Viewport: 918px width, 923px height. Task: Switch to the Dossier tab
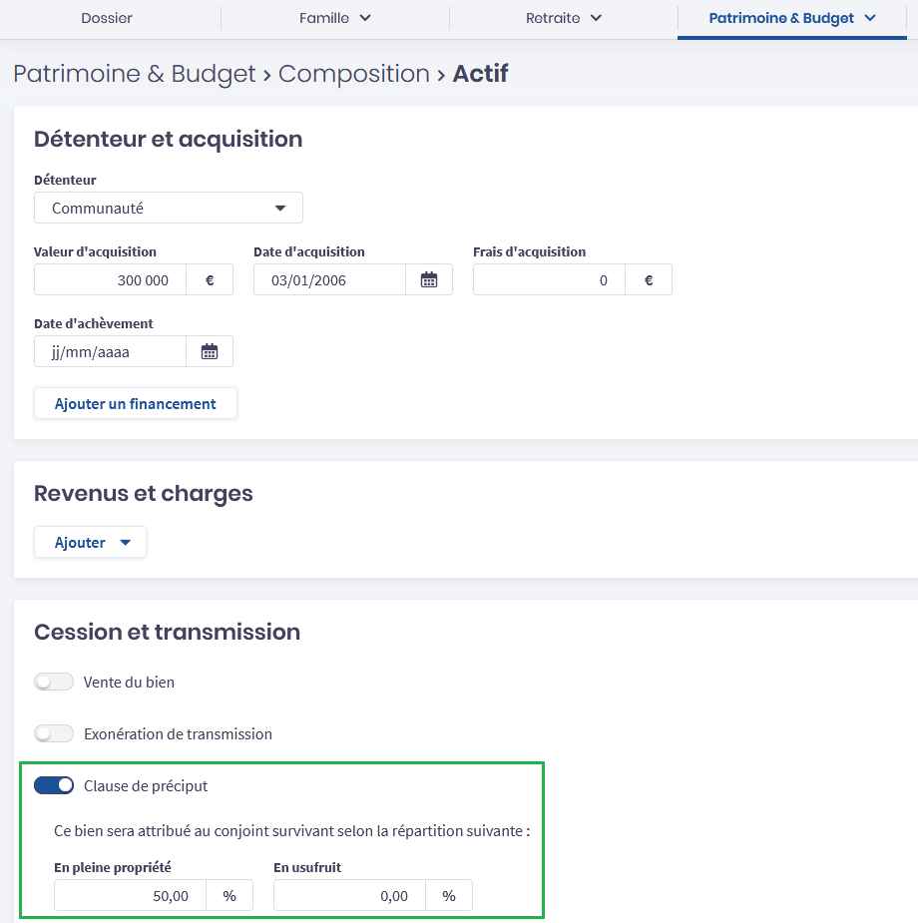pyautogui.click(x=107, y=18)
